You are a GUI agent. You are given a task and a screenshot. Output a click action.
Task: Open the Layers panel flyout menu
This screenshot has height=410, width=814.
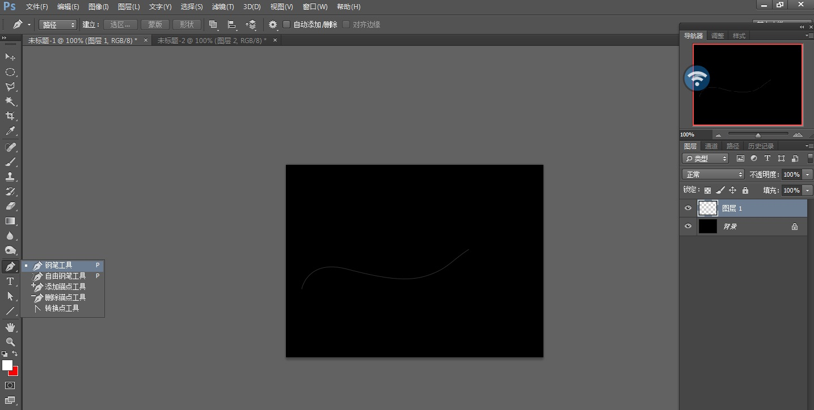pyautogui.click(x=809, y=146)
